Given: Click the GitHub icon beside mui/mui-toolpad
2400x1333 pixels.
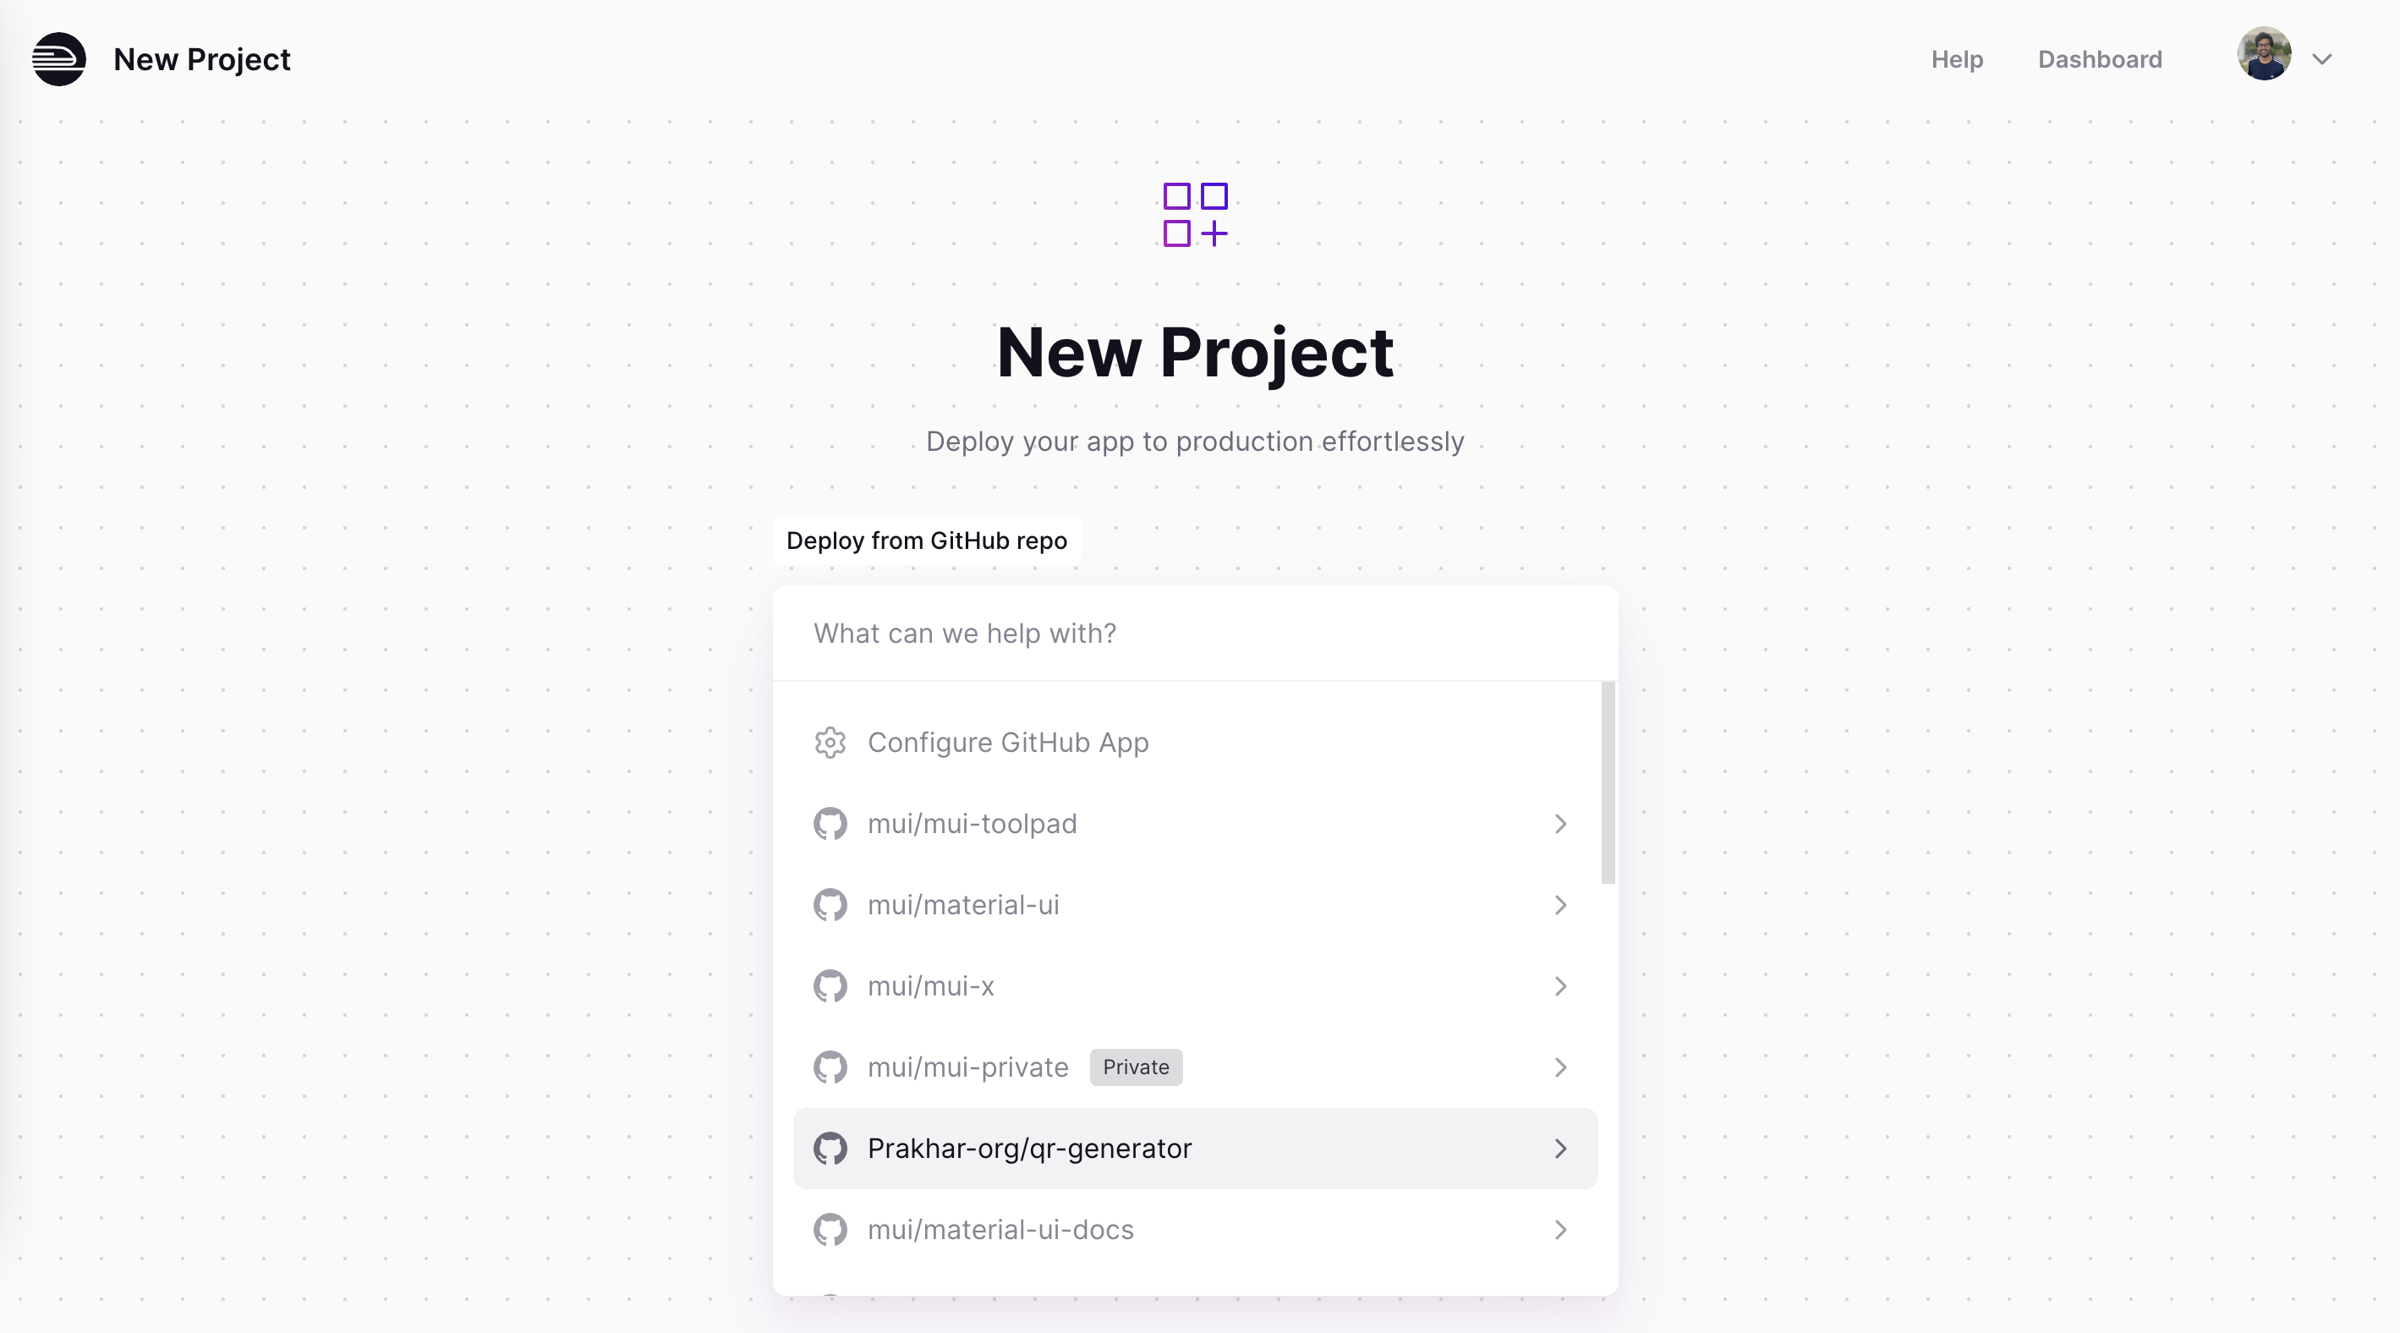Looking at the screenshot, I should coord(830,824).
